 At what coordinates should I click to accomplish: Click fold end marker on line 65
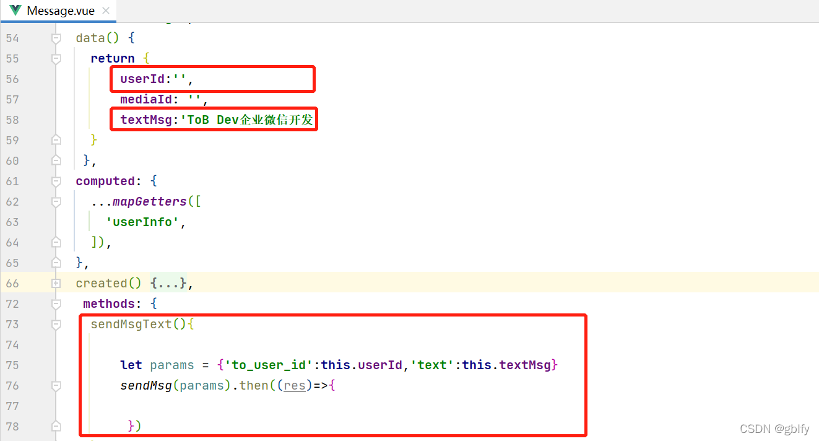pos(56,263)
